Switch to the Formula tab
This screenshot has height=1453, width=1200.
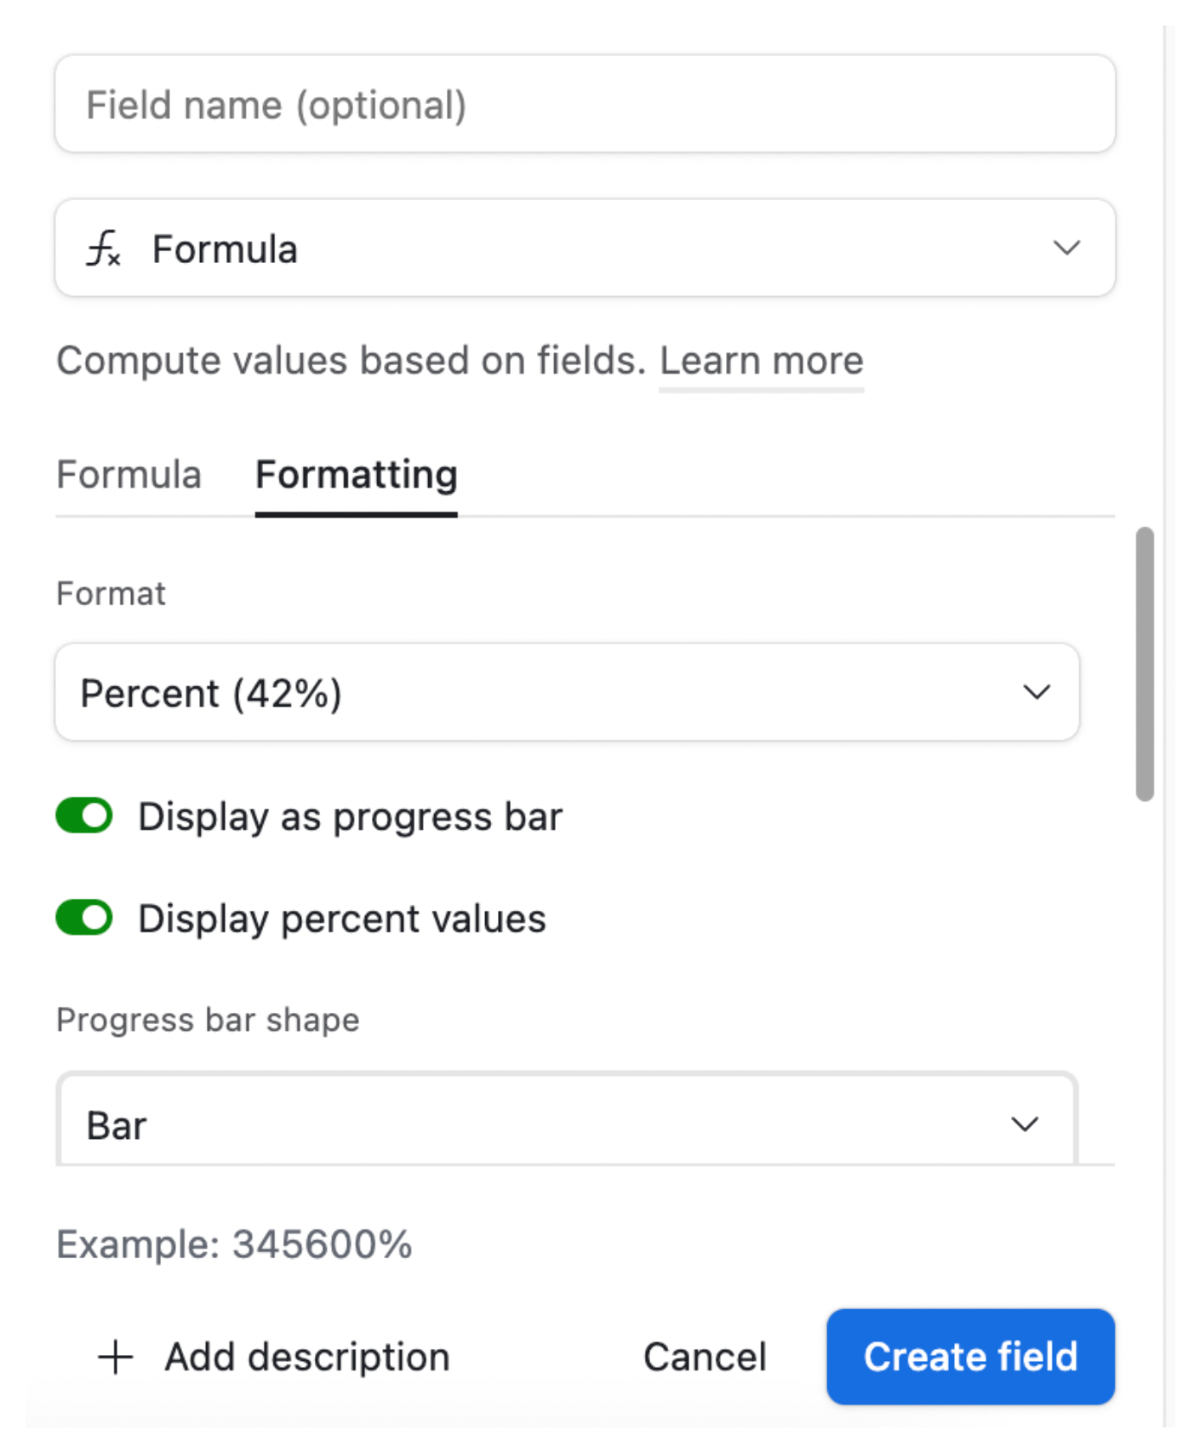coord(128,475)
